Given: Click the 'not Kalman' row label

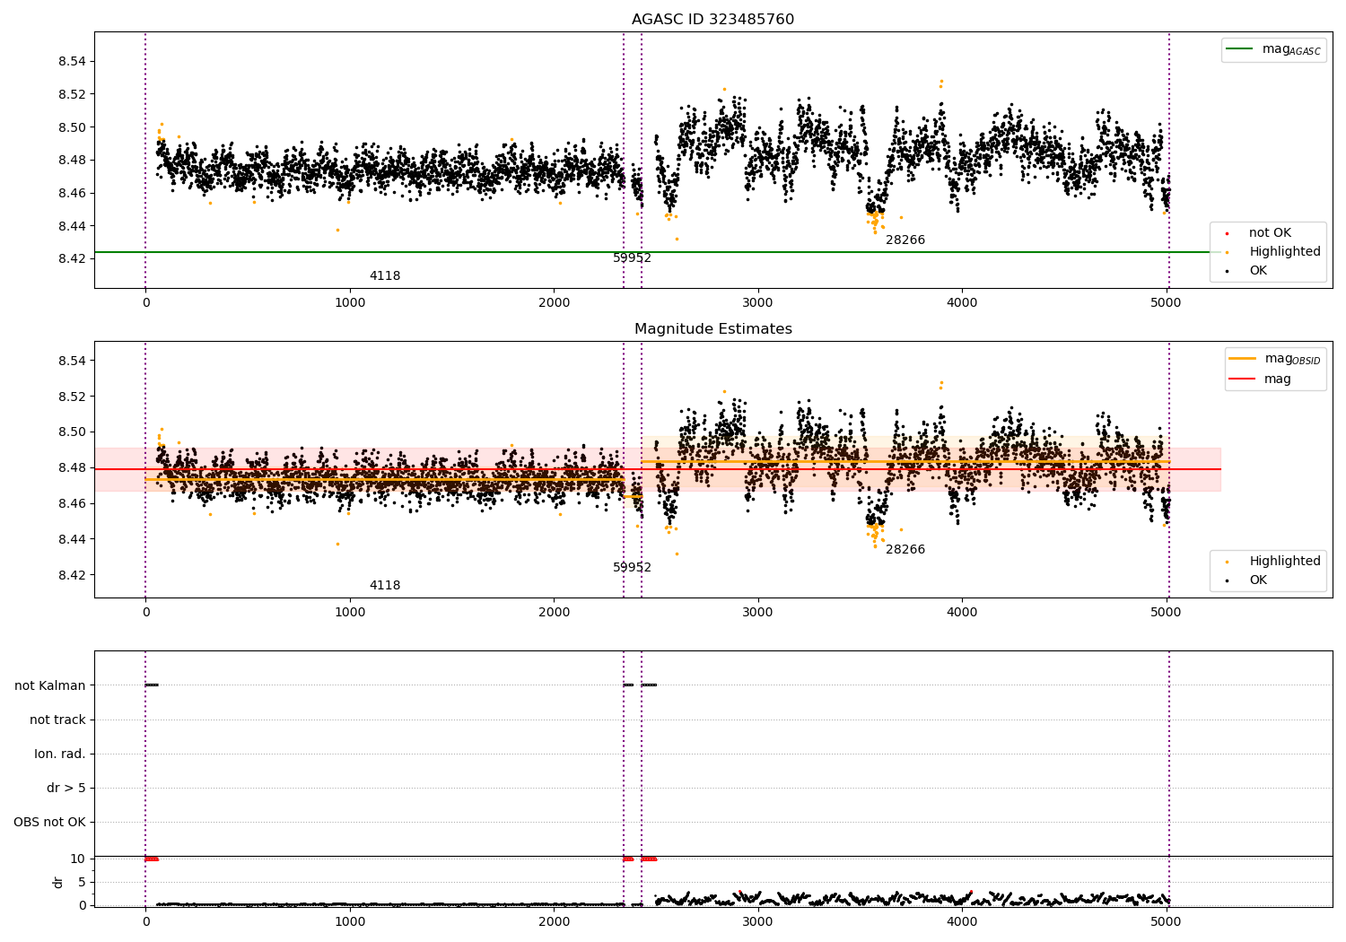Looking at the screenshot, I should tap(50, 686).
